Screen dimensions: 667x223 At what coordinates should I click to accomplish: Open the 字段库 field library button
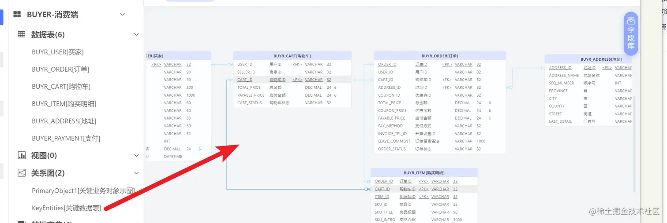pyautogui.click(x=631, y=34)
